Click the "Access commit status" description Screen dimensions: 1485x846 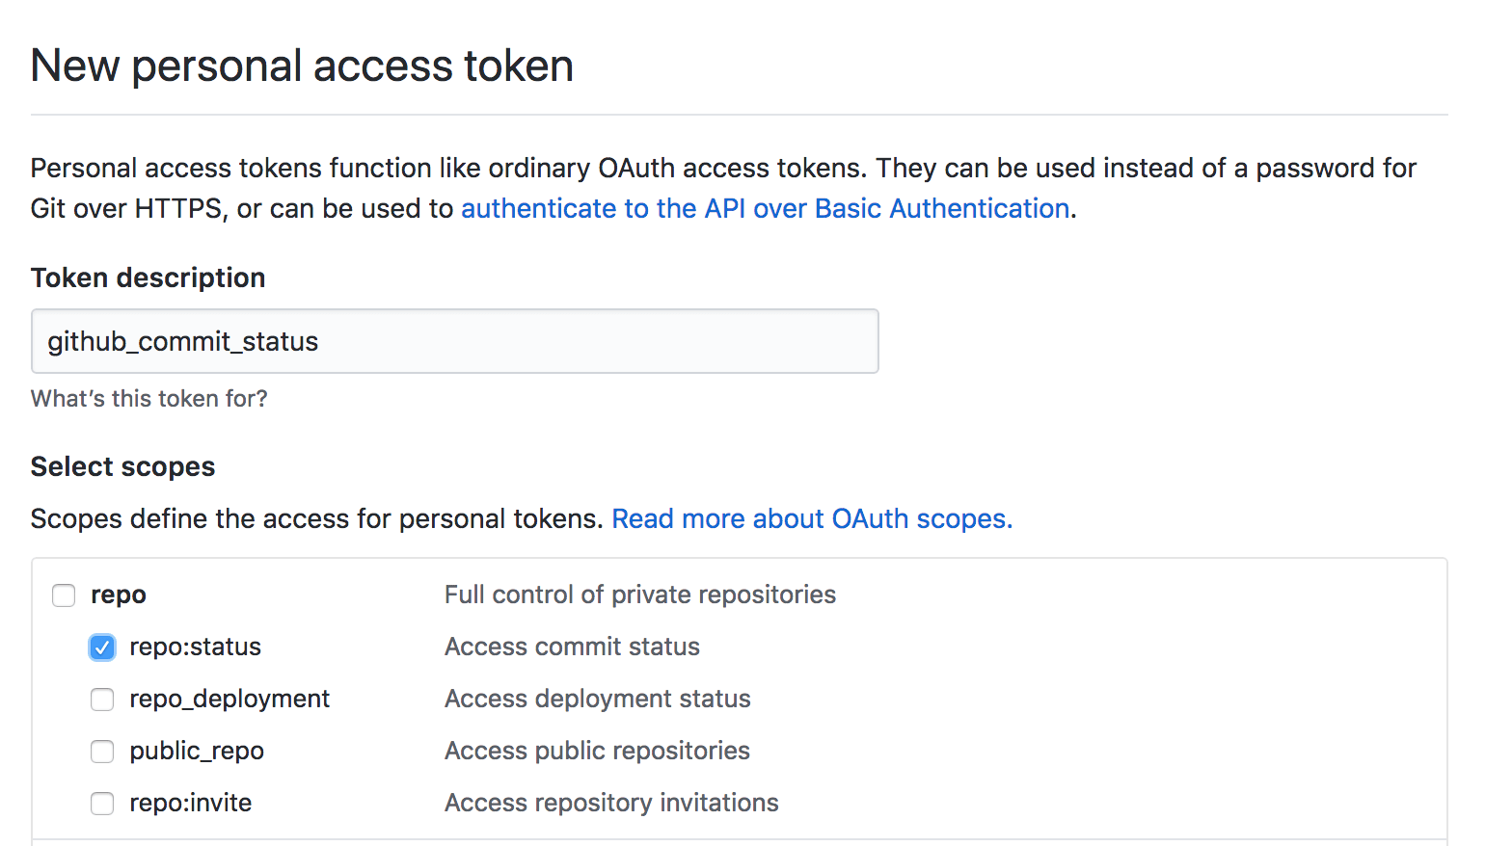point(572,647)
